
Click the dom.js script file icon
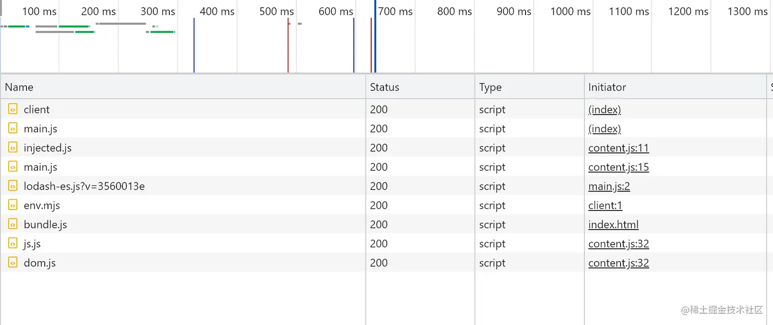pos(13,263)
